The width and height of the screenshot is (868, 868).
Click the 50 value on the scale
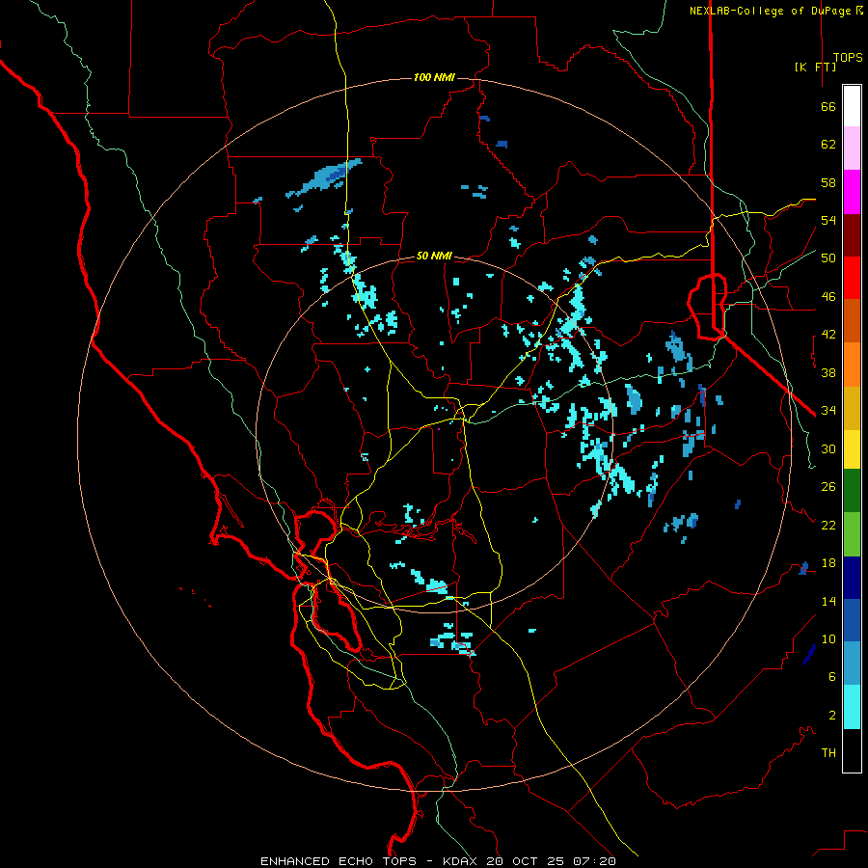(x=828, y=258)
